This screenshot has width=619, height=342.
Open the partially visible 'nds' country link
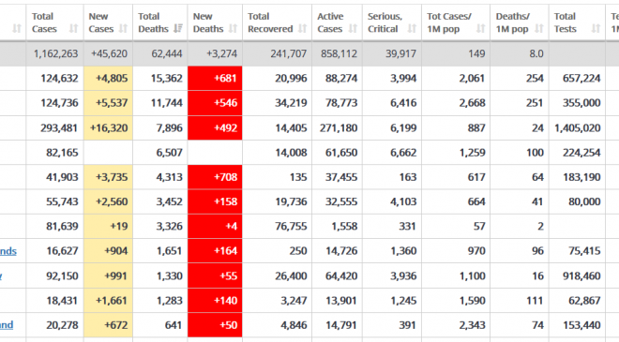tap(8, 251)
